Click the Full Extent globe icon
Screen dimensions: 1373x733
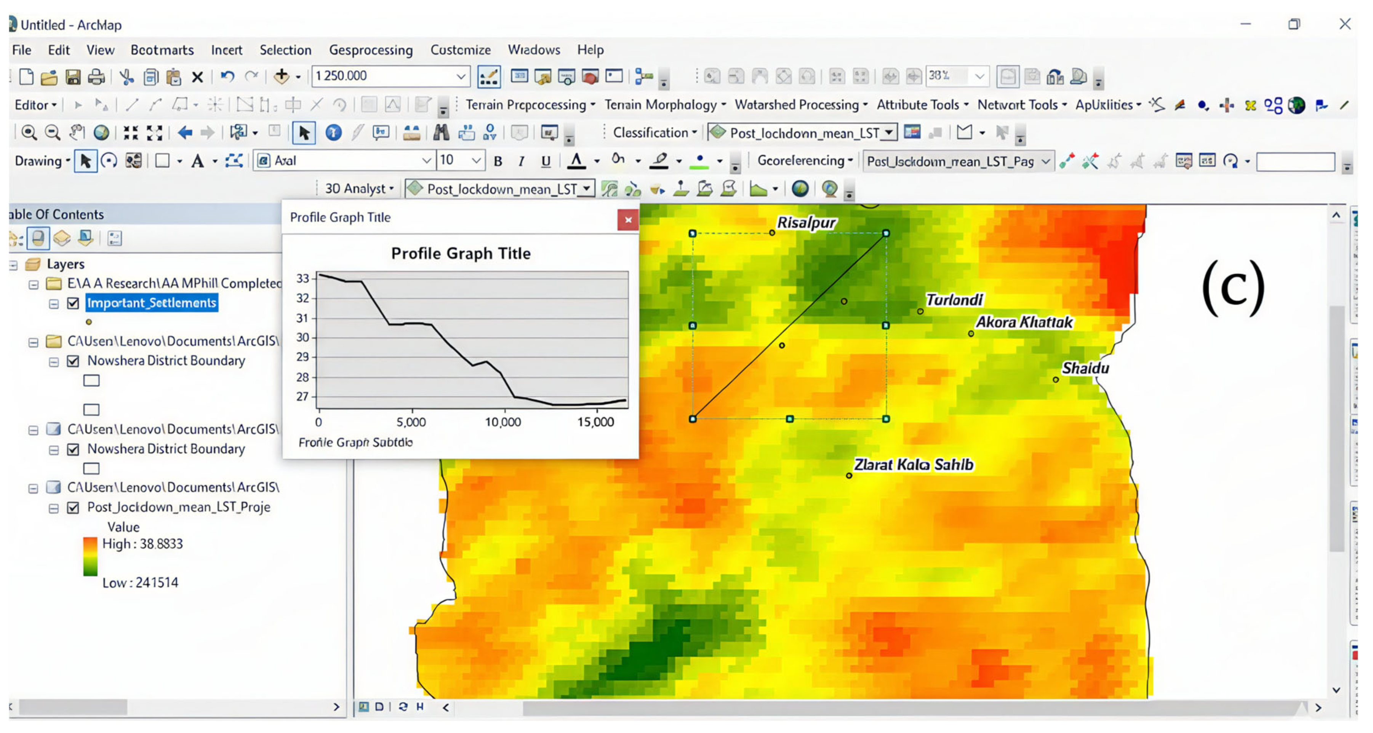(x=101, y=132)
